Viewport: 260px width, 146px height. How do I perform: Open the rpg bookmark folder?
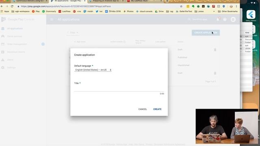170,11
